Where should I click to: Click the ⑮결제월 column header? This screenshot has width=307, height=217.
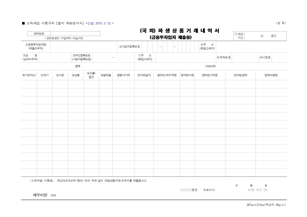pyautogui.click(x=106, y=75)
